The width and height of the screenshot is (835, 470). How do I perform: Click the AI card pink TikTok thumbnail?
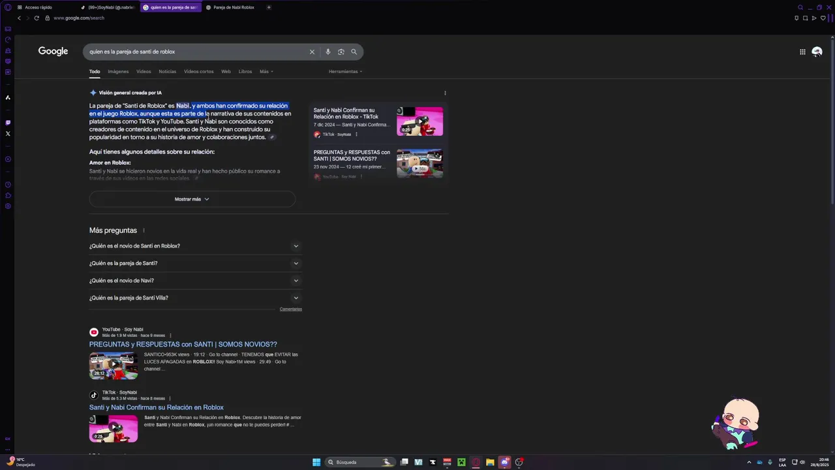[x=420, y=121]
